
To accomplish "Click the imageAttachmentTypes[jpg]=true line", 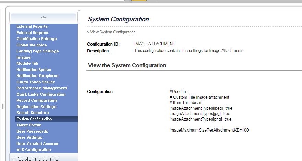I will [x=200, y=114].
